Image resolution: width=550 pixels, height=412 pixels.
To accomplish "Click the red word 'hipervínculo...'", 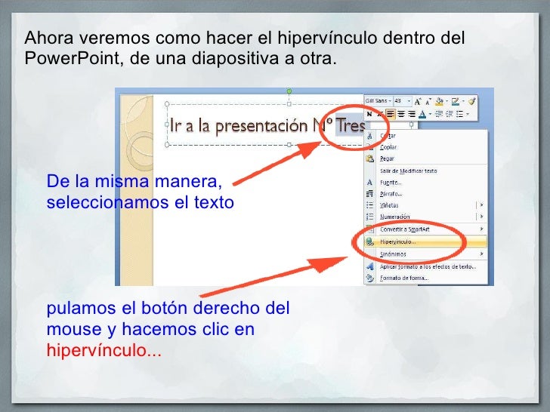I will 104,350.
